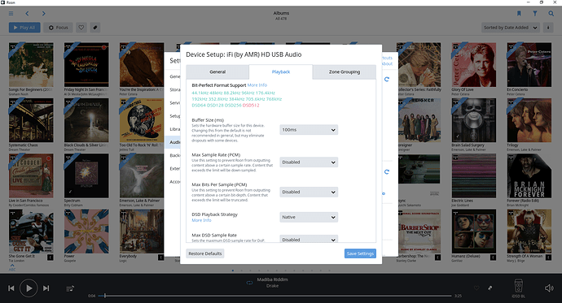Open En Concierto album cover
The image size is (562, 303).
pyautogui.click(x=529, y=65)
